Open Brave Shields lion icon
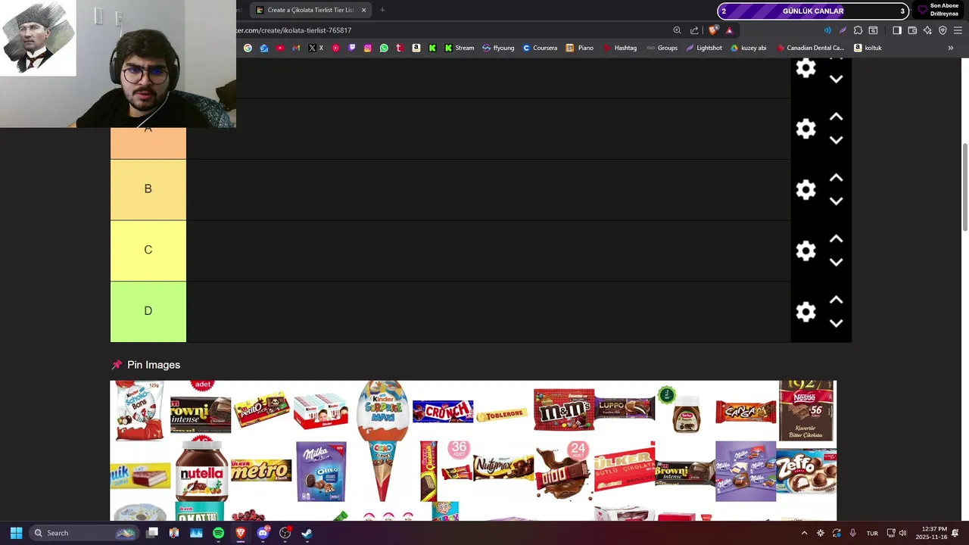The image size is (969, 545). [713, 30]
